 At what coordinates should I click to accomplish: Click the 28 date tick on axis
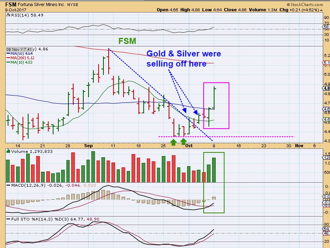tap(68, 146)
